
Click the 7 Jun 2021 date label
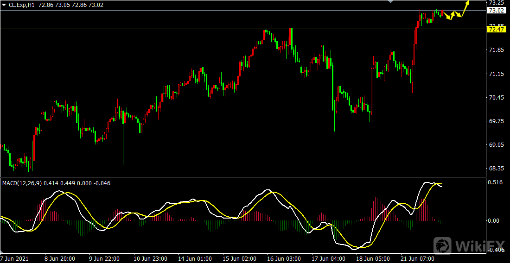(15, 258)
